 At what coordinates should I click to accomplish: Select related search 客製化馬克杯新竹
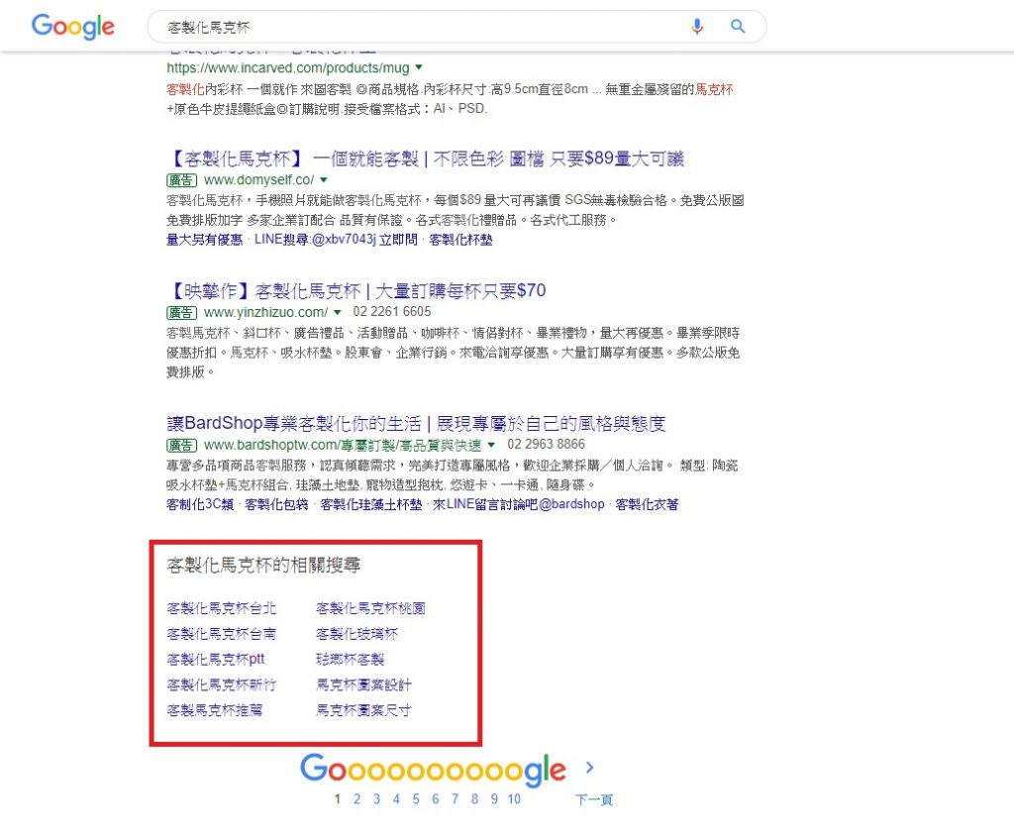pyautogui.click(x=221, y=684)
